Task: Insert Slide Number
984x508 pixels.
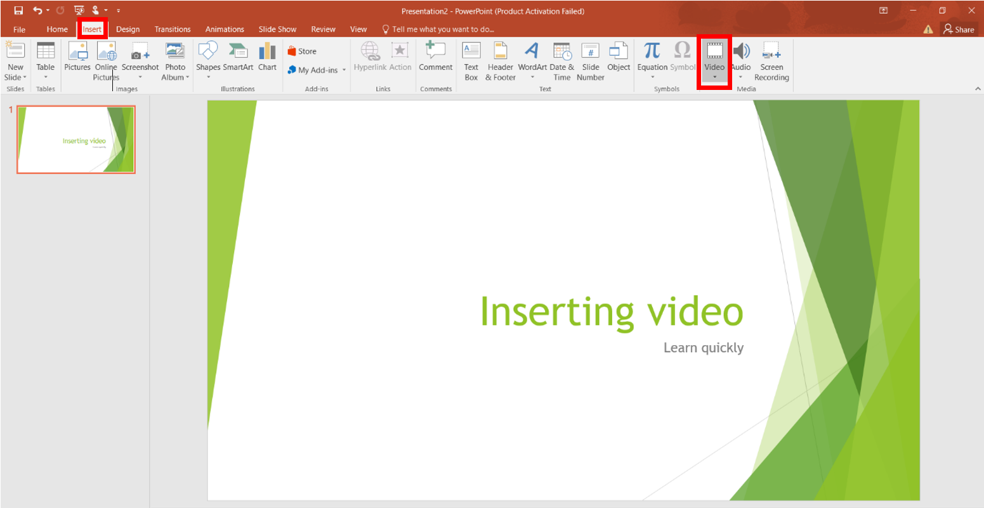Action: pos(591,61)
